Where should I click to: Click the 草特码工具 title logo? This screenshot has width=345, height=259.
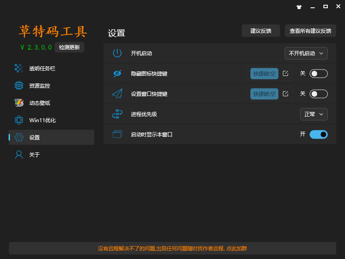[x=53, y=31]
